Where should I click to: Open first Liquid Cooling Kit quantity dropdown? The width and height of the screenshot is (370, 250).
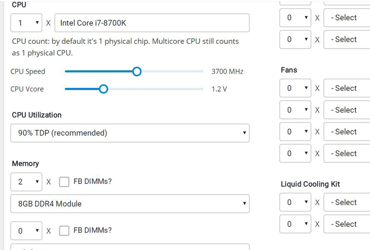point(295,202)
